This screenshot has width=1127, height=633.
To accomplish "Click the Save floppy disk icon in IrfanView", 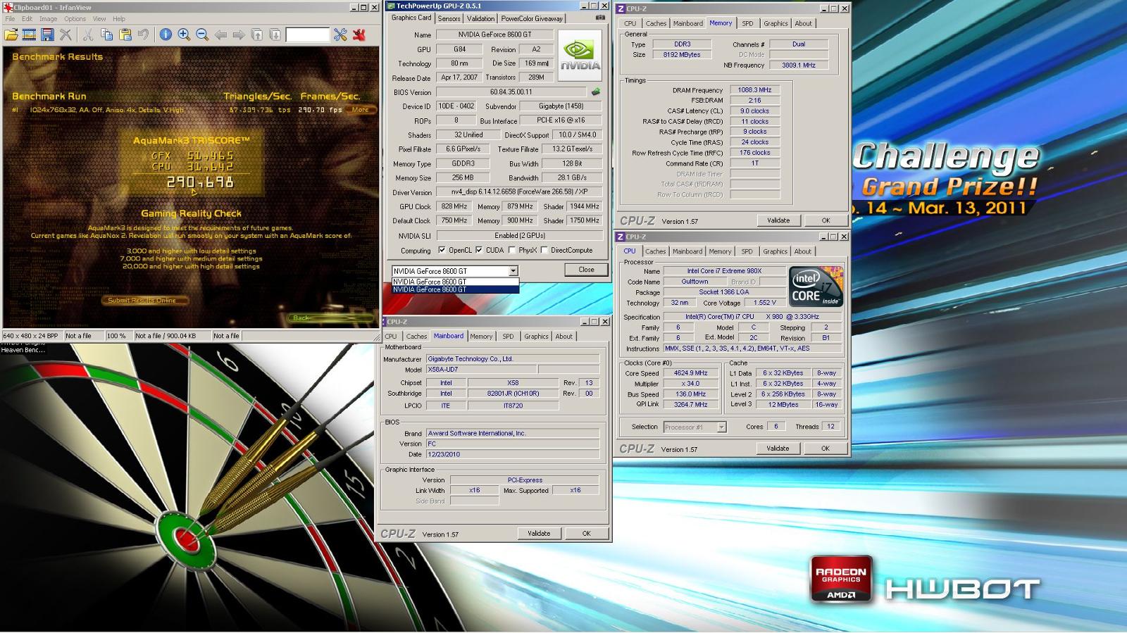I will click(x=48, y=35).
